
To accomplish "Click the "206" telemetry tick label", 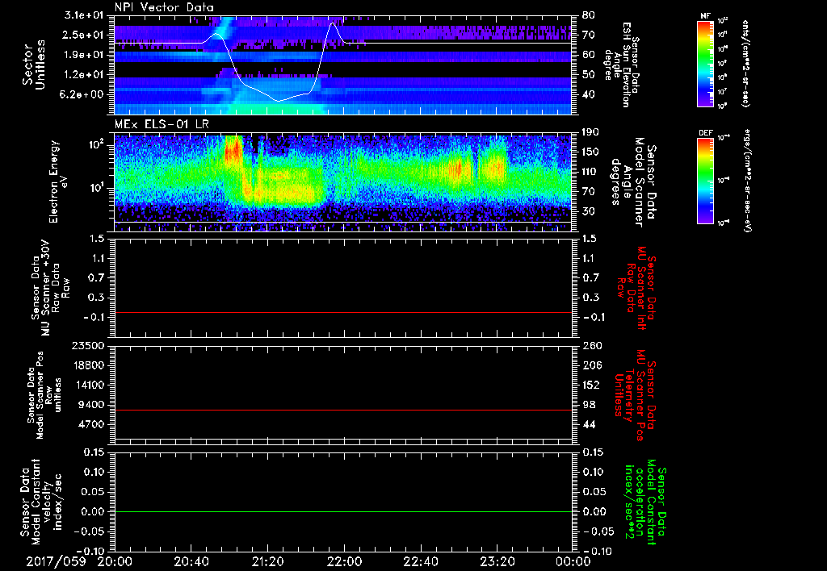I will point(591,365).
